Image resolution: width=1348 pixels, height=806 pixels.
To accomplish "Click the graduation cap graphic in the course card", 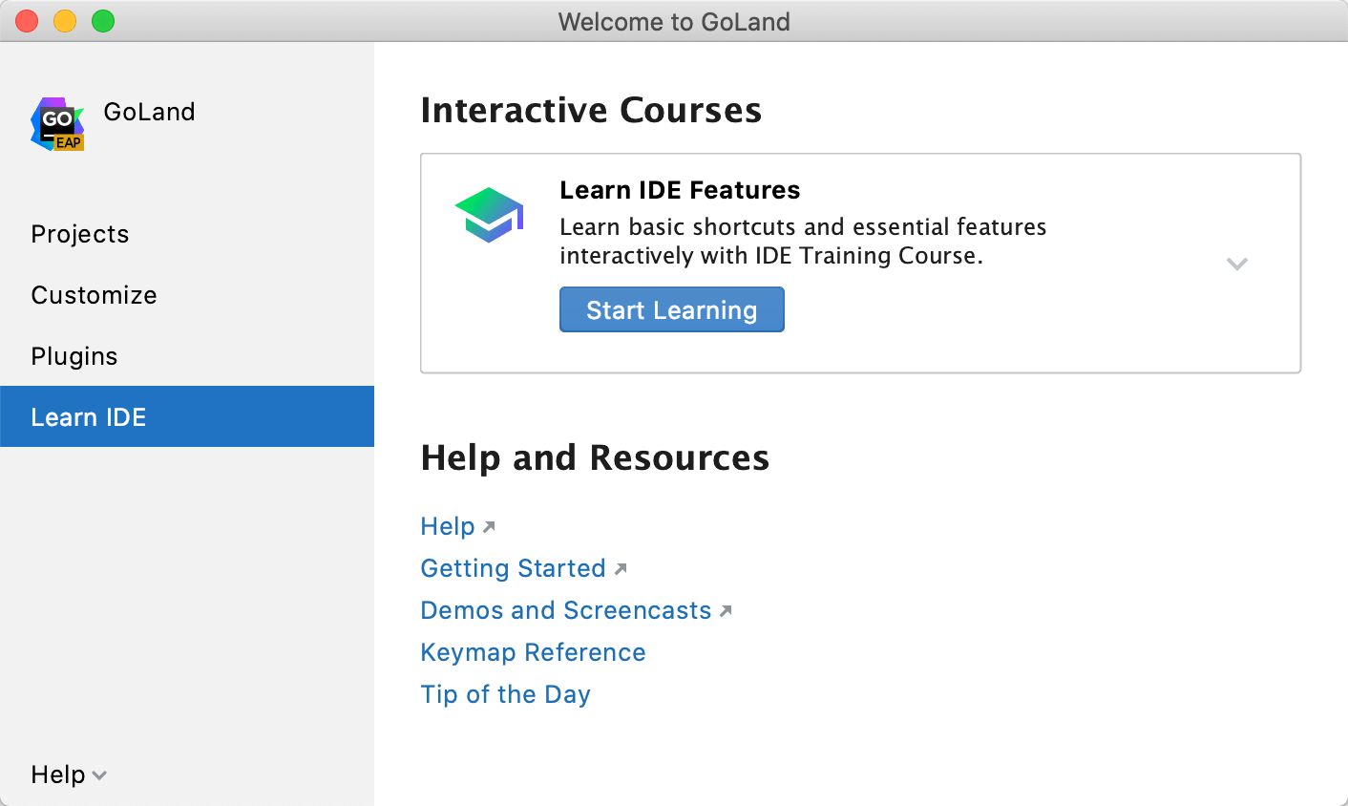I will (x=489, y=212).
